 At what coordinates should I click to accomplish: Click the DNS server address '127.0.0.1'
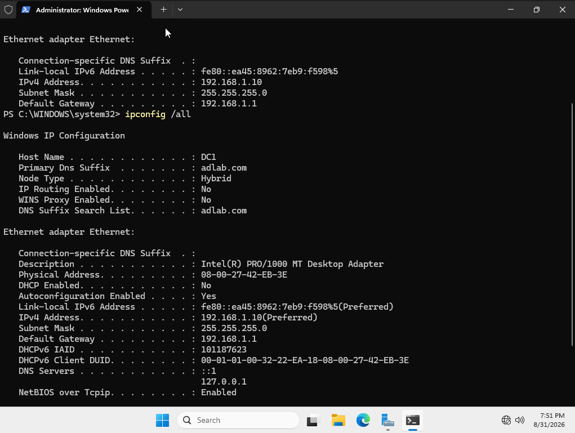pos(224,382)
